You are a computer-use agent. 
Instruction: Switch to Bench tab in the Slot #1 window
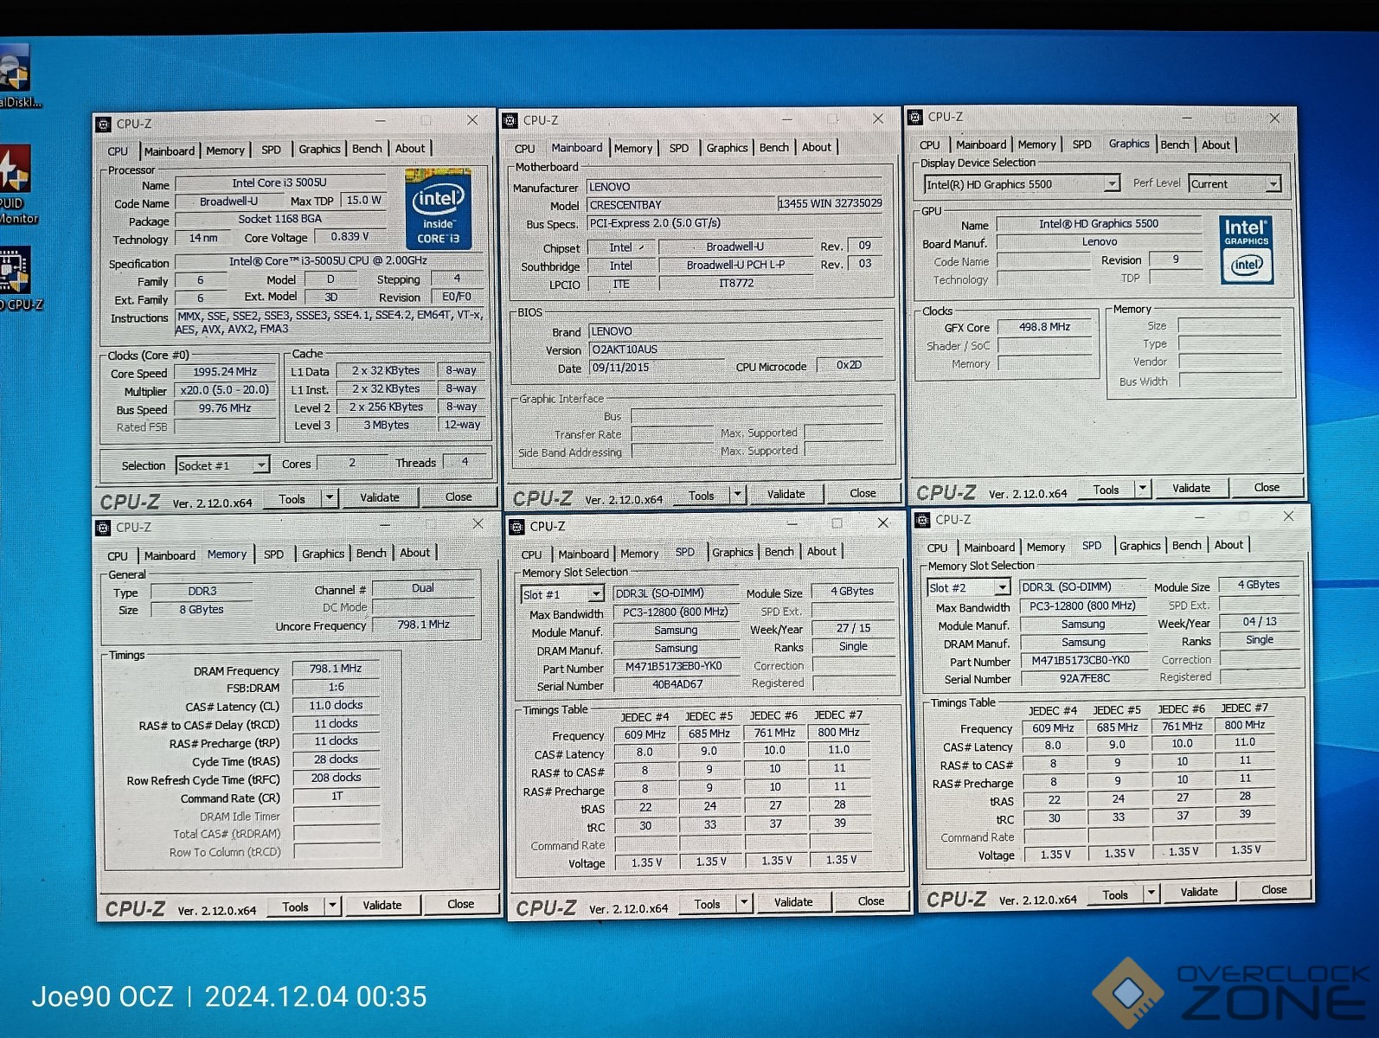click(x=779, y=552)
